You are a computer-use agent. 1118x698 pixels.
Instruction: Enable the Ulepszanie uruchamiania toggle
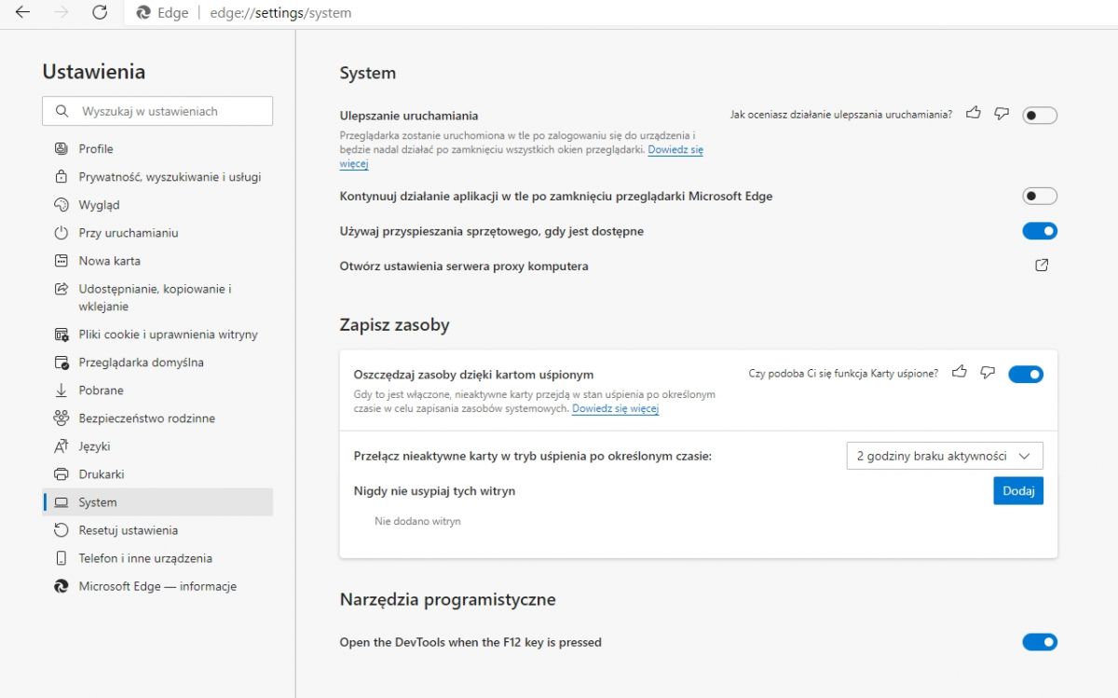pos(1040,116)
